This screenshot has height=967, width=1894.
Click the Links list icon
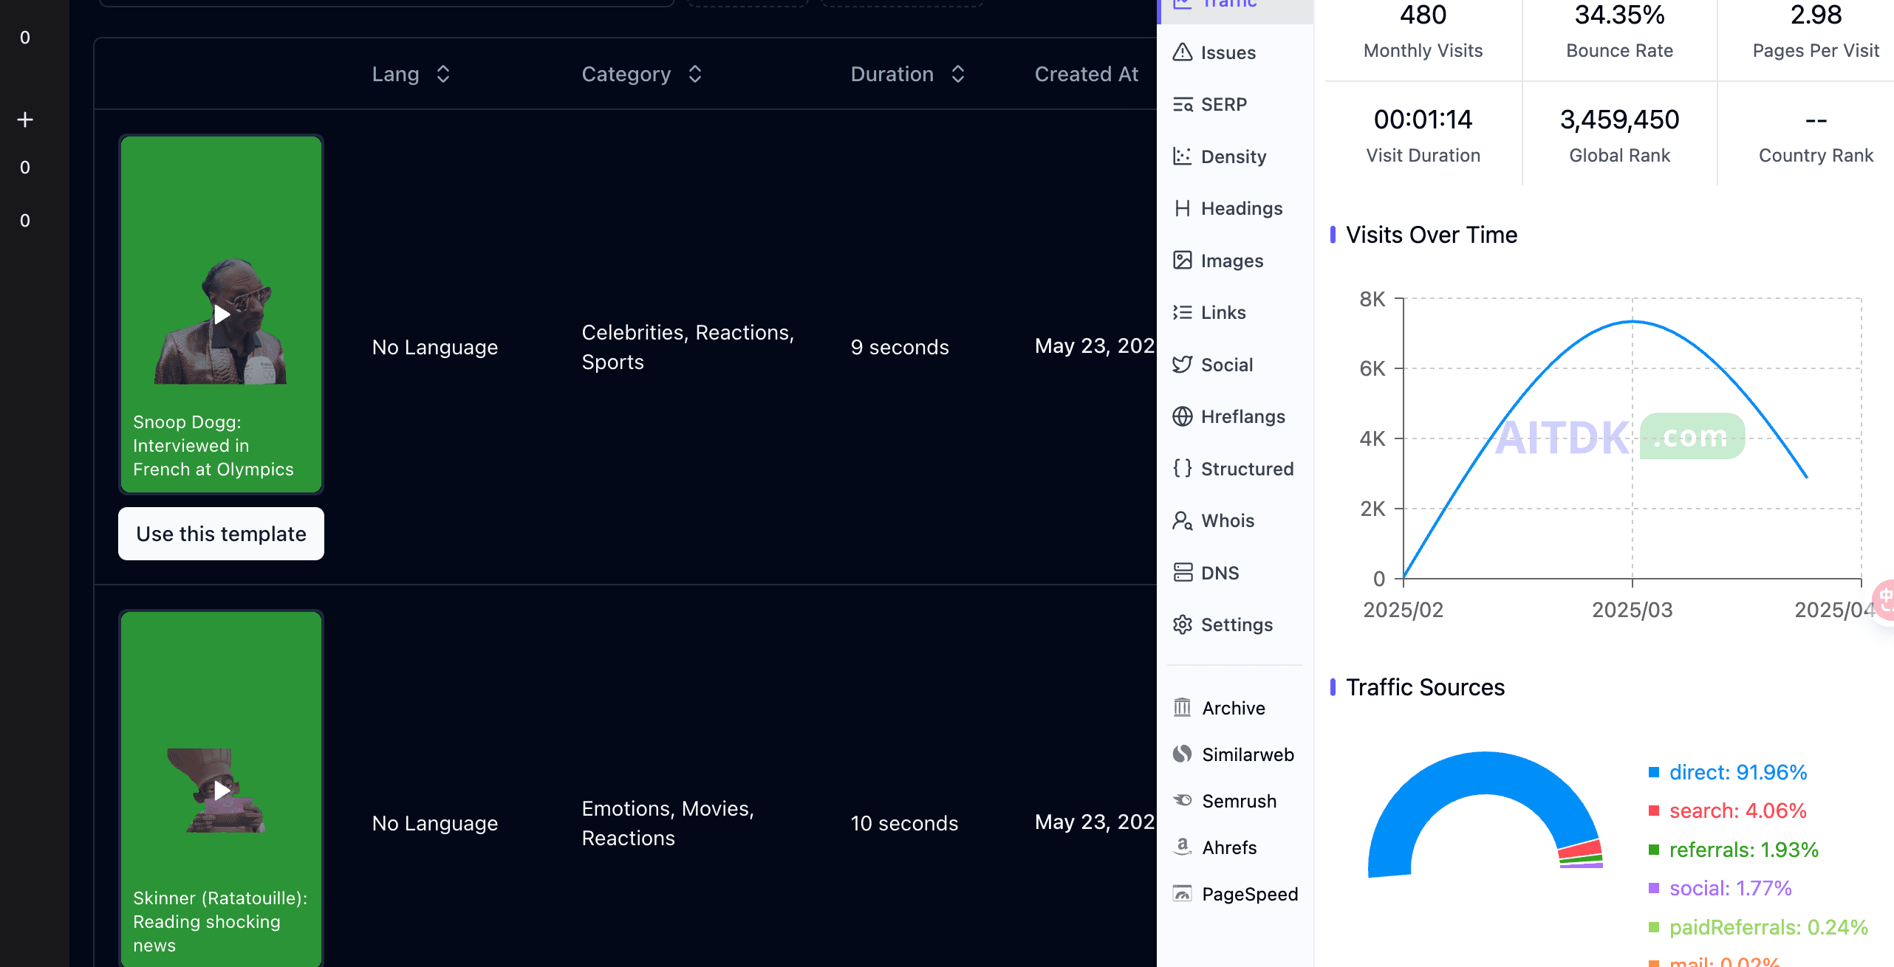click(x=1183, y=312)
